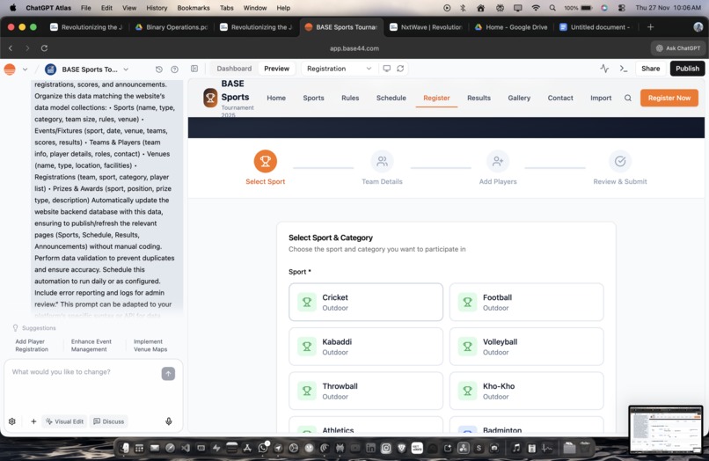Select the Throwball sport card
The width and height of the screenshot is (709, 461).
point(366,391)
